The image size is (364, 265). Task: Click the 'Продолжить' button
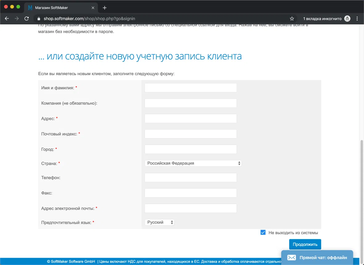(x=305, y=244)
